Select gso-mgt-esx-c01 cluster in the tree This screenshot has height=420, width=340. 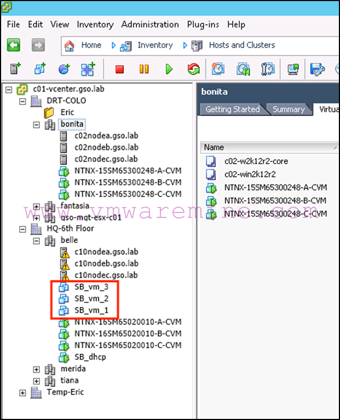pos(91,217)
